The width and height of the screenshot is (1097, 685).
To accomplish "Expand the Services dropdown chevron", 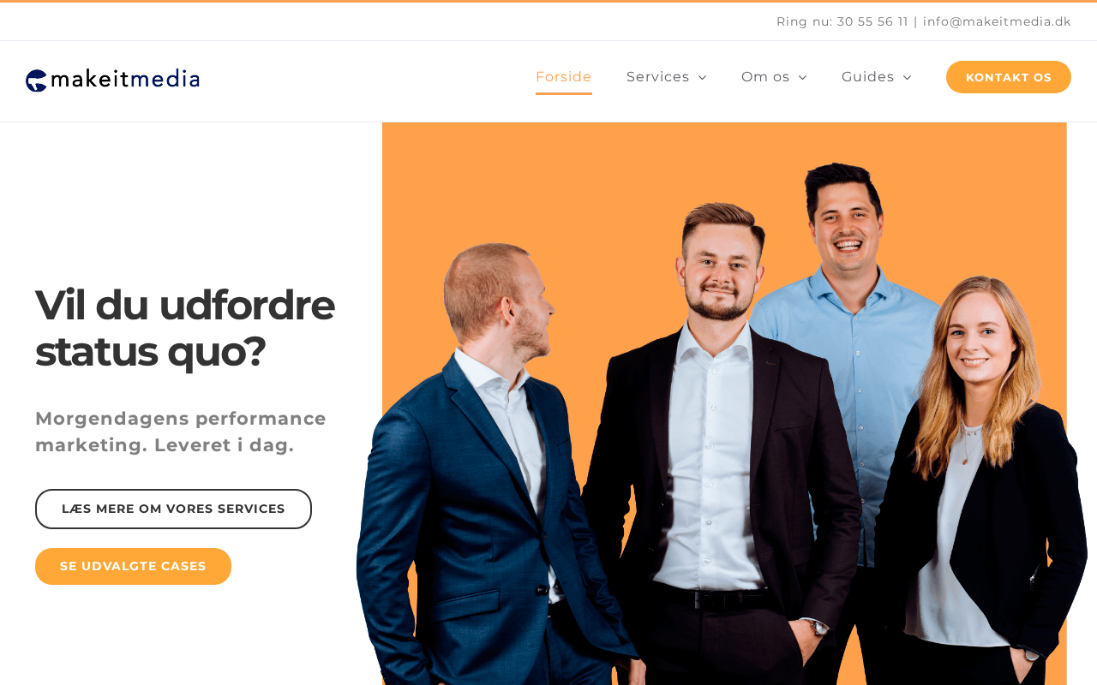I will [703, 78].
